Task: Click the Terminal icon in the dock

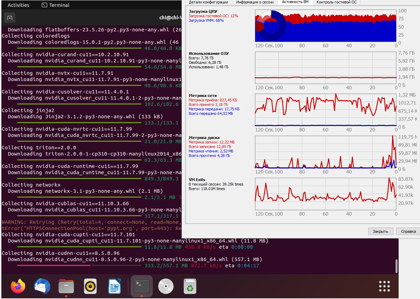Action: [x=142, y=286]
